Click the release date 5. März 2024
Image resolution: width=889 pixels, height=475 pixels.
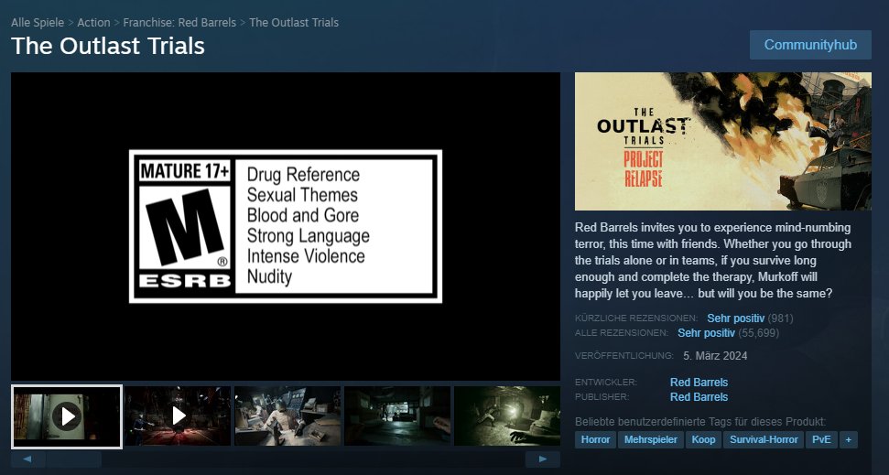pos(715,356)
